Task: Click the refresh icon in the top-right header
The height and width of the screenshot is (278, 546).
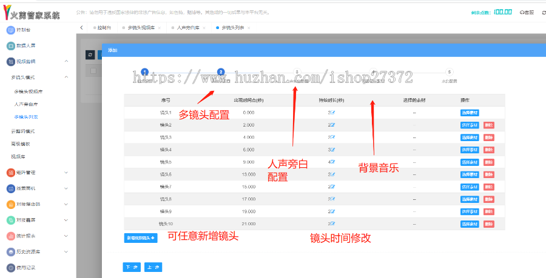Action: click(539, 12)
